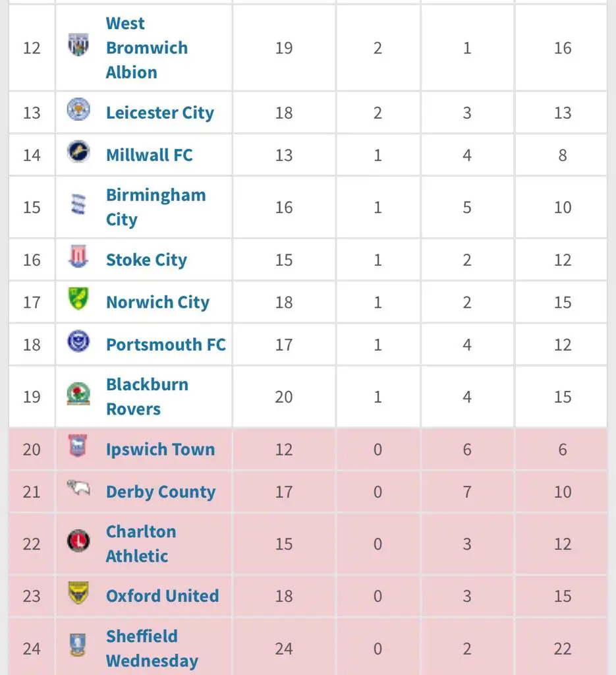Open the Leicester City team page
Screen dimensions: 616x675
(159, 113)
